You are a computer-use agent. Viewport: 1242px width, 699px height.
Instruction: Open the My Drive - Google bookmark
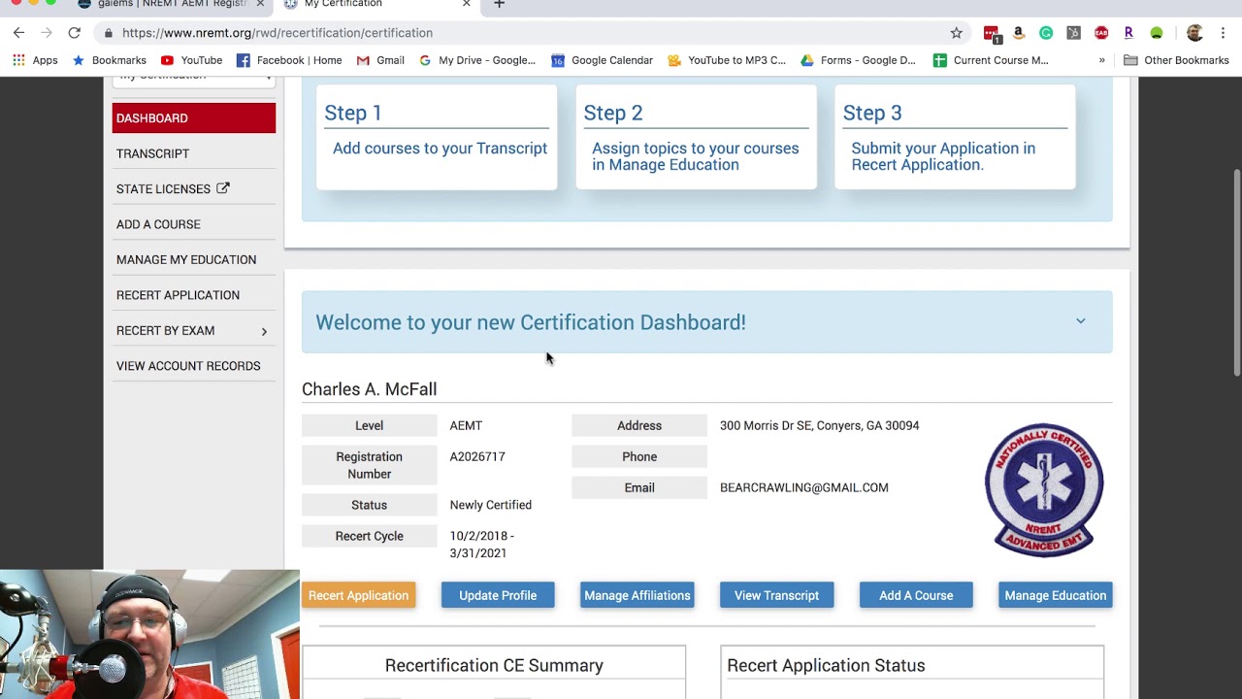tap(476, 60)
